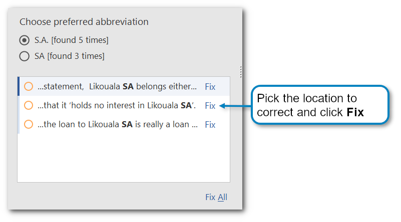
Task: Click the blue selection bar beside first entry
Action: (x=19, y=86)
